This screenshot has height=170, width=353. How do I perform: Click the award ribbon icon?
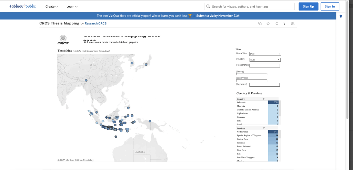(293, 23)
